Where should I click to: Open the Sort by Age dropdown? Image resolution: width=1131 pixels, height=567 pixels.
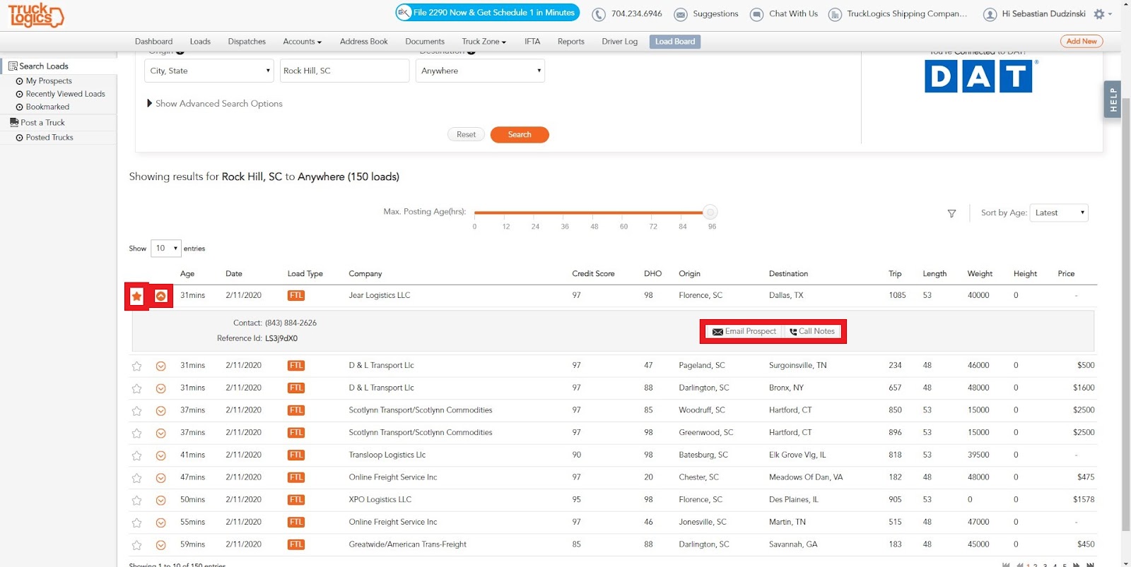1059,213
